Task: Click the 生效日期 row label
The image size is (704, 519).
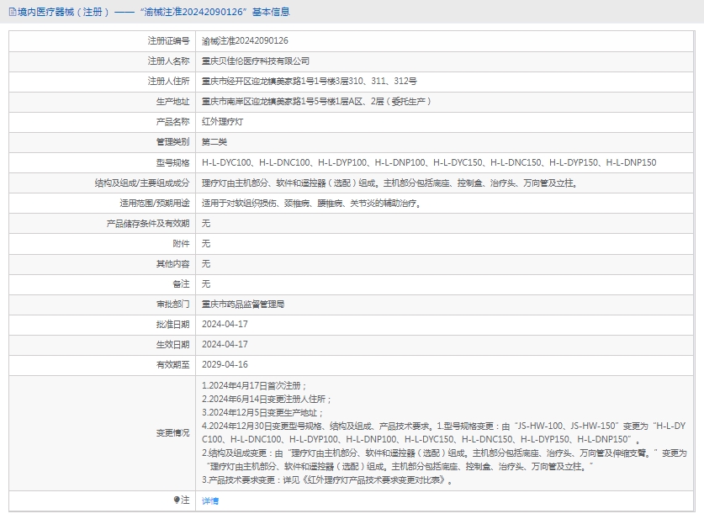Action: [x=172, y=345]
